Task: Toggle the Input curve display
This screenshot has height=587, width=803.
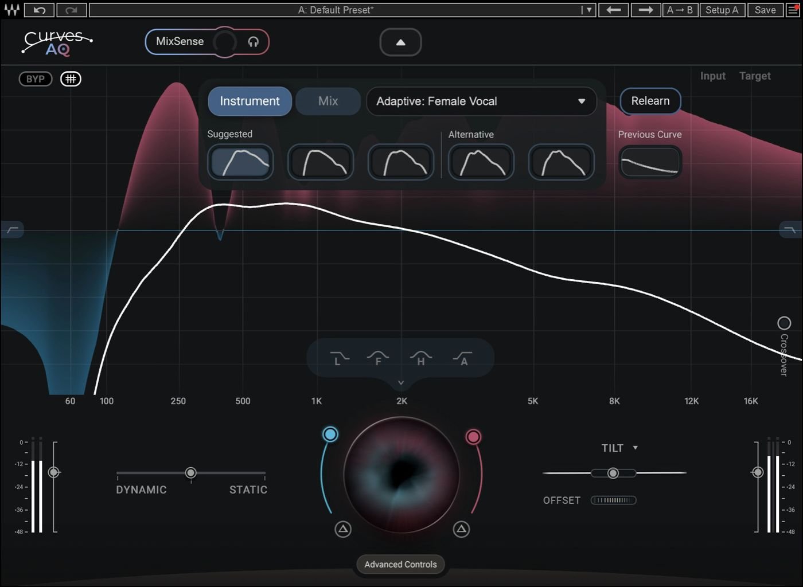Action: (x=713, y=76)
